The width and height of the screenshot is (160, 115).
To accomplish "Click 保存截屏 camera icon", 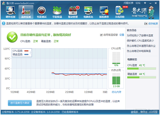I will pos(146,24).
